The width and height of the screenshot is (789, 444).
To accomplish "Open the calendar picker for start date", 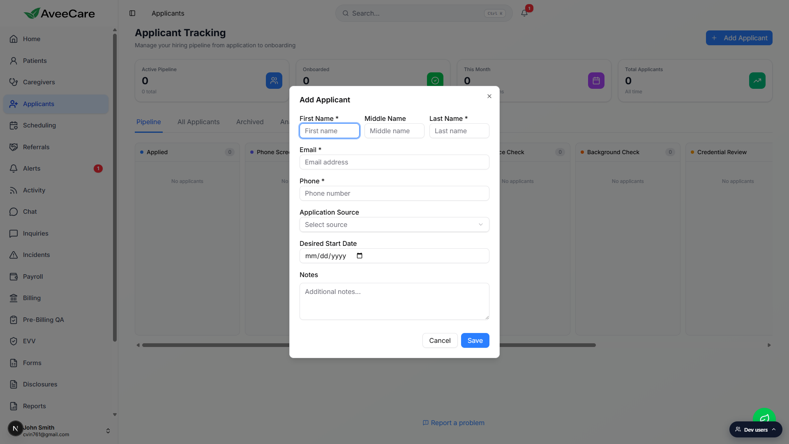I will click(x=360, y=256).
